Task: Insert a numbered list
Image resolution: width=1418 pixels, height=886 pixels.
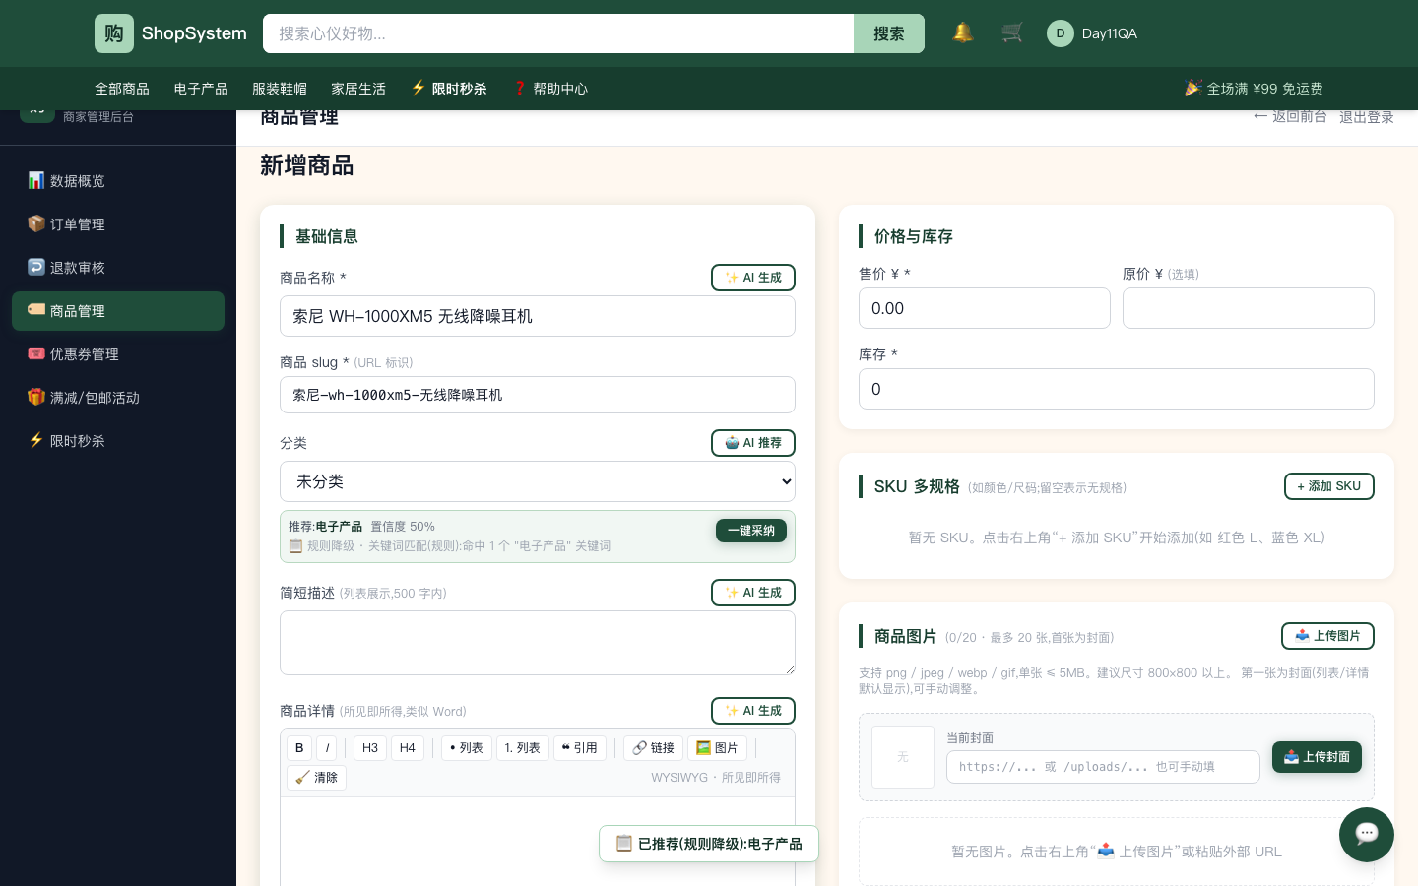Action: coord(523,748)
